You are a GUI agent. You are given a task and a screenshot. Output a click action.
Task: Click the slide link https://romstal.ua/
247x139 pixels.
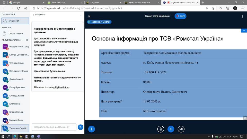click(155, 111)
